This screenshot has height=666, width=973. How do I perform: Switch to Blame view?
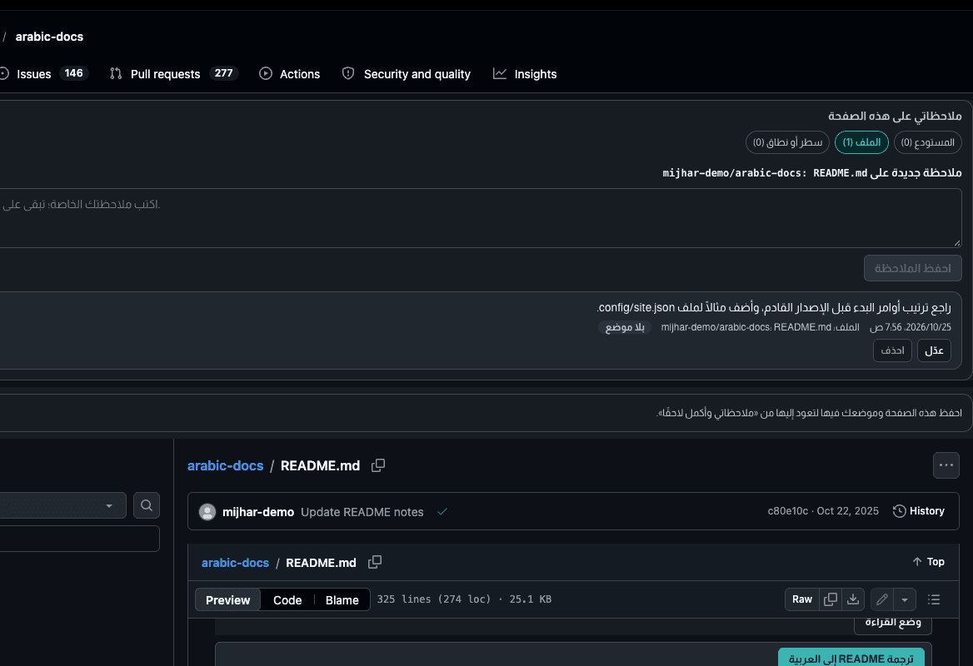point(342,599)
